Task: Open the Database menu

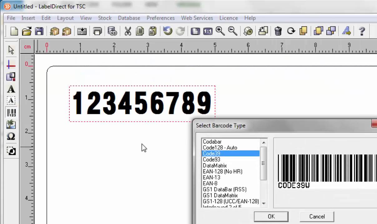Action: tap(129, 18)
